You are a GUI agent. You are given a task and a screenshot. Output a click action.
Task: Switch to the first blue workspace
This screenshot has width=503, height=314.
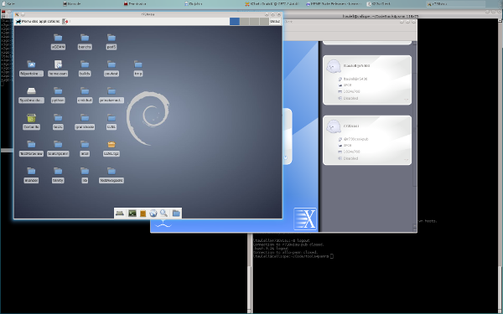(235, 22)
